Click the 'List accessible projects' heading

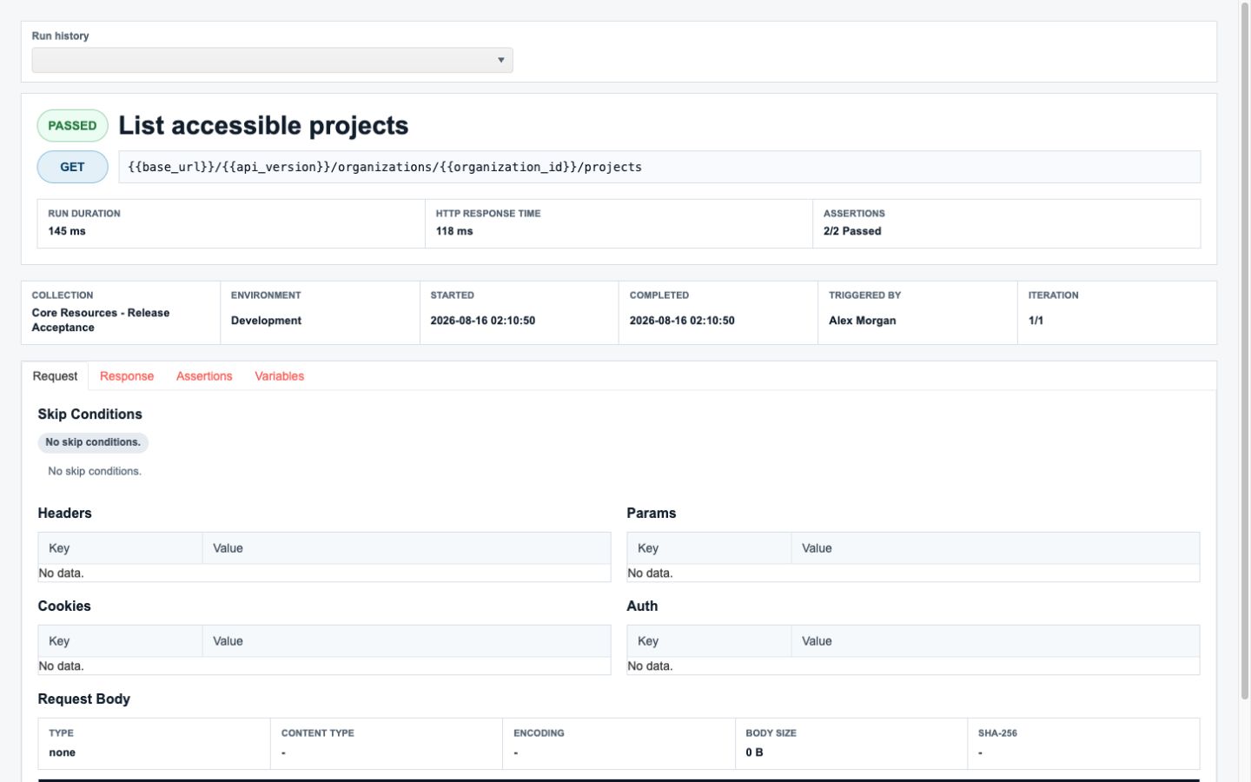click(x=263, y=126)
